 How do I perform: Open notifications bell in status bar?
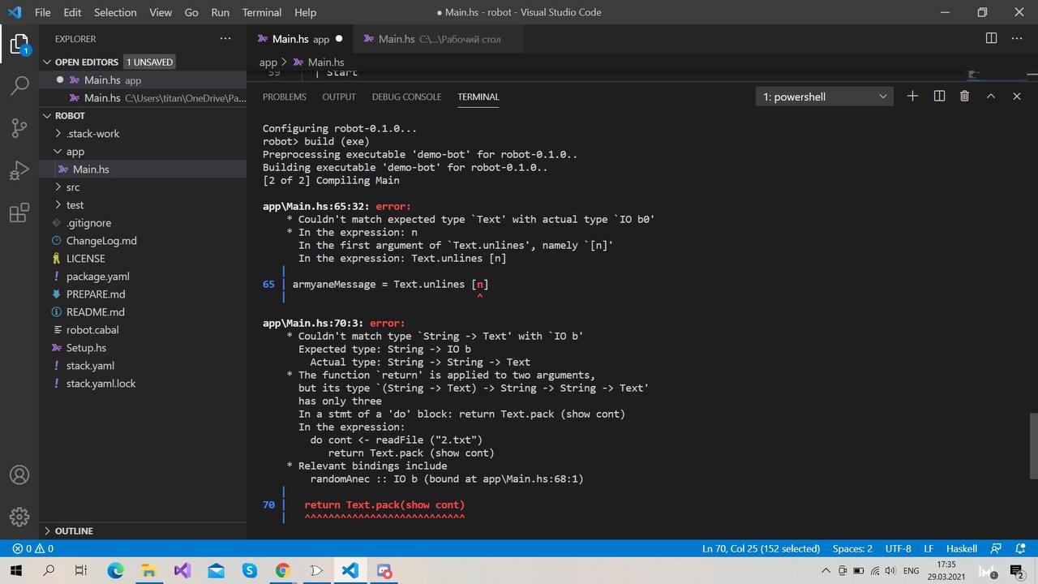tap(1019, 549)
